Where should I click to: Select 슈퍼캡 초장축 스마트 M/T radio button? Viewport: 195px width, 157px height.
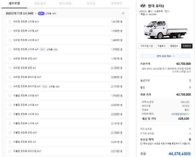(10, 40)
